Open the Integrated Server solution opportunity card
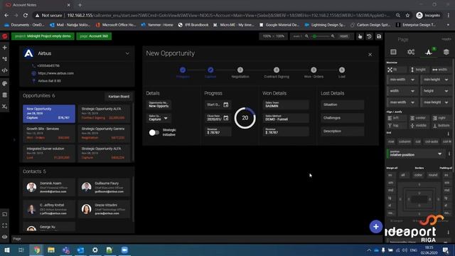This screenshot has height=256, width=455. [x=49, y=154]
